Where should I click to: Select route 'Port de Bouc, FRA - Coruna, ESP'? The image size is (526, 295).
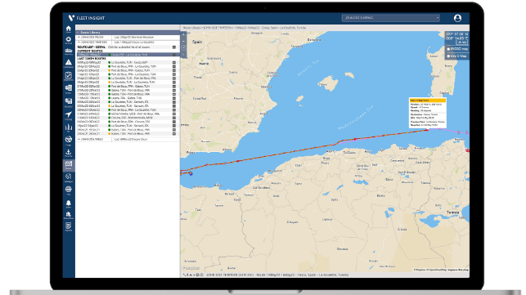(131, 122)
